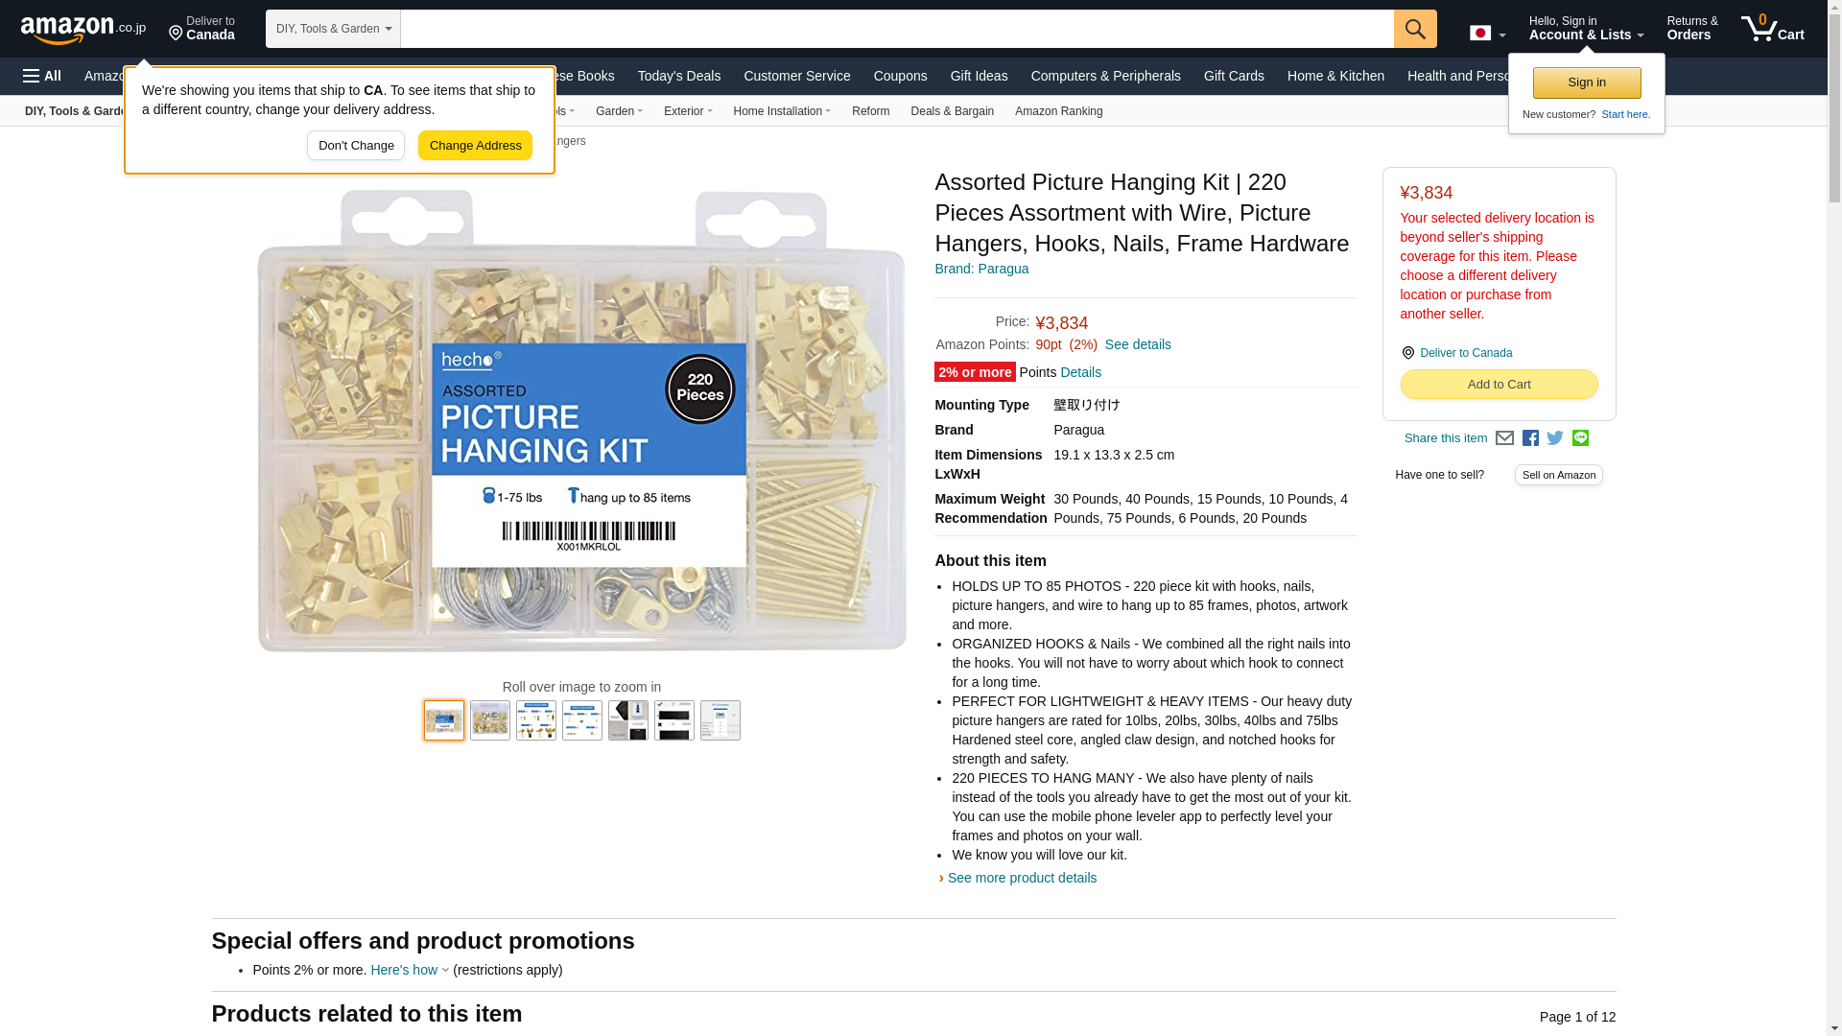Share this item on Twitter

tap(1555, 438)
